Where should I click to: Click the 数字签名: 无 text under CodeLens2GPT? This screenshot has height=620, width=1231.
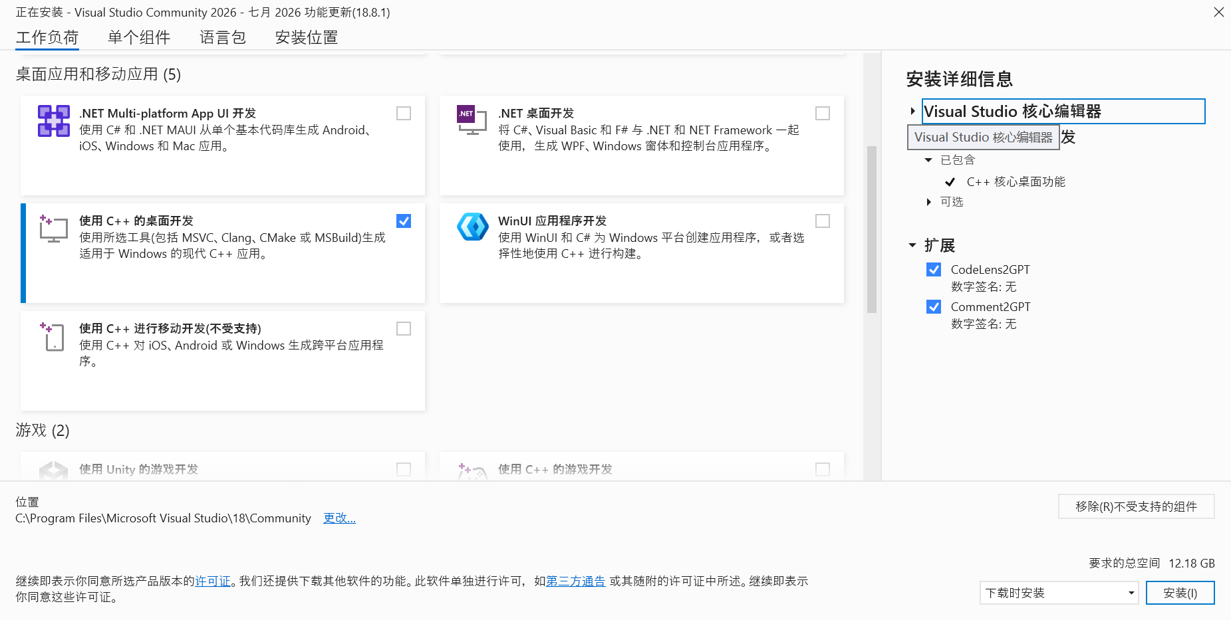point(984,287)
